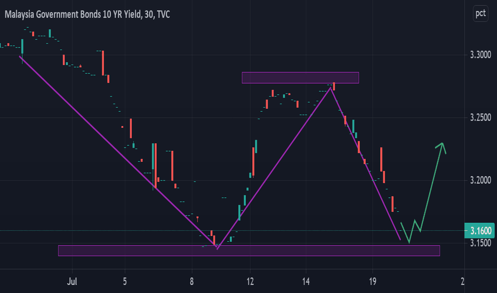Click the 14 date axis label
The height and width of the screenshot is (293, 497).
(306, 281)
